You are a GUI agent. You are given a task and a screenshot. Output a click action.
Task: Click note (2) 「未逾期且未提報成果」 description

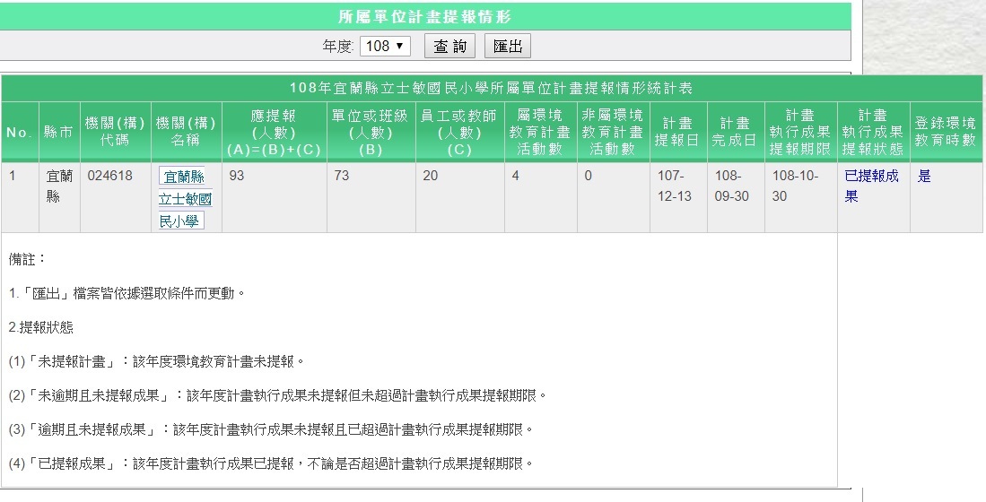point(278,395)
